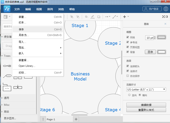This screenshot has height=123, width=170.
Task: Open 更多图库 link
Action: pos(10,118)
